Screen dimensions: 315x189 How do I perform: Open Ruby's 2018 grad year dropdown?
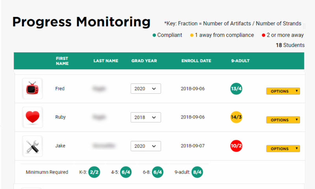point(146,117)
